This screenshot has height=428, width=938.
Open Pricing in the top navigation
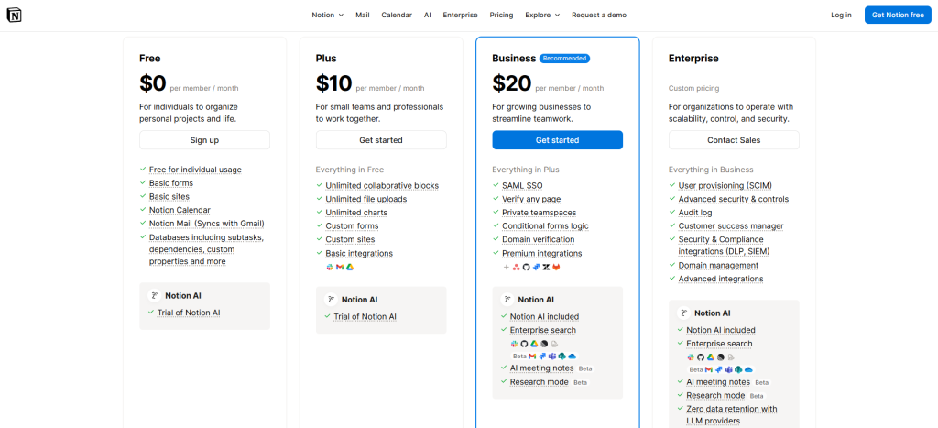501,15
